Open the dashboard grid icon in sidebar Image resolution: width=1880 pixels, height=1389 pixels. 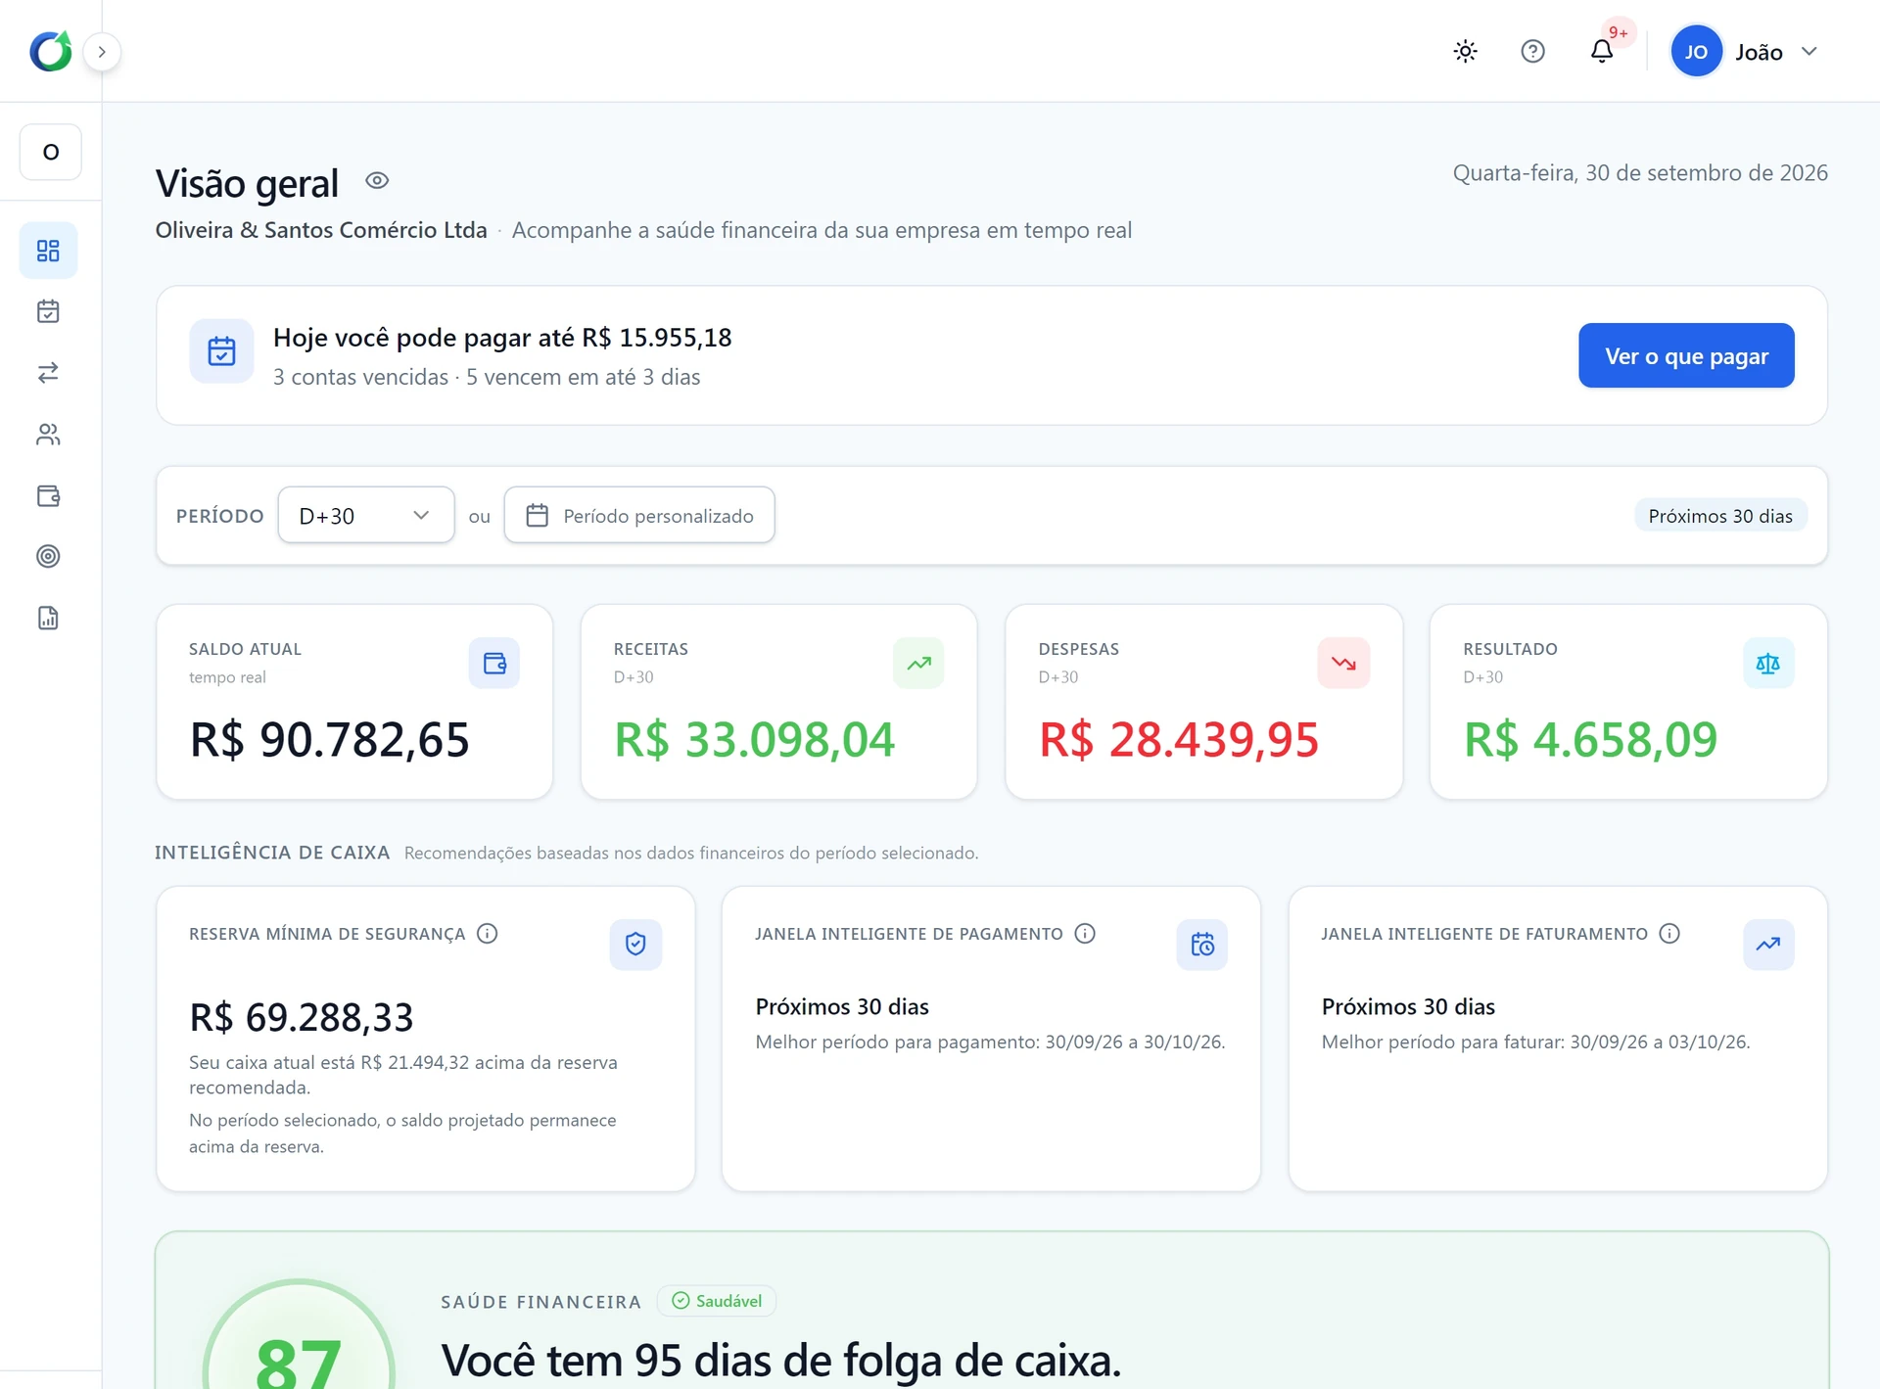coord(48,251)
